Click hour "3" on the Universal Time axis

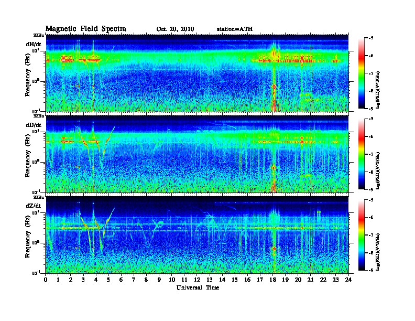[84, 280]
